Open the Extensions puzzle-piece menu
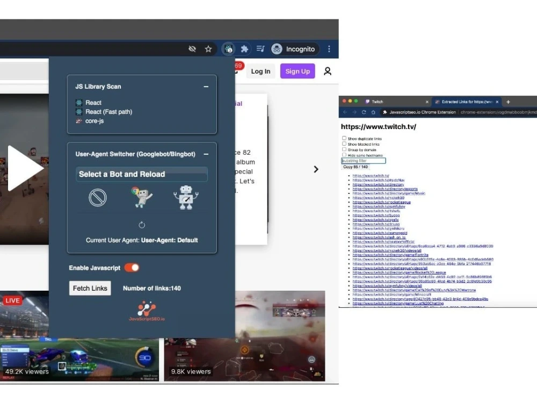This screenshot has width=537, height=403. [244, 49]
